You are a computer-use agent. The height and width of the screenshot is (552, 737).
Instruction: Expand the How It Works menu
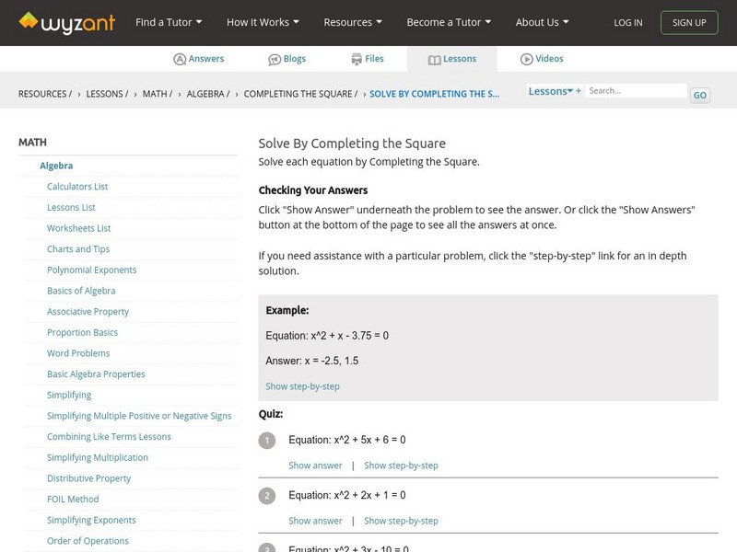pyautogui.click(x=263, y=22)
